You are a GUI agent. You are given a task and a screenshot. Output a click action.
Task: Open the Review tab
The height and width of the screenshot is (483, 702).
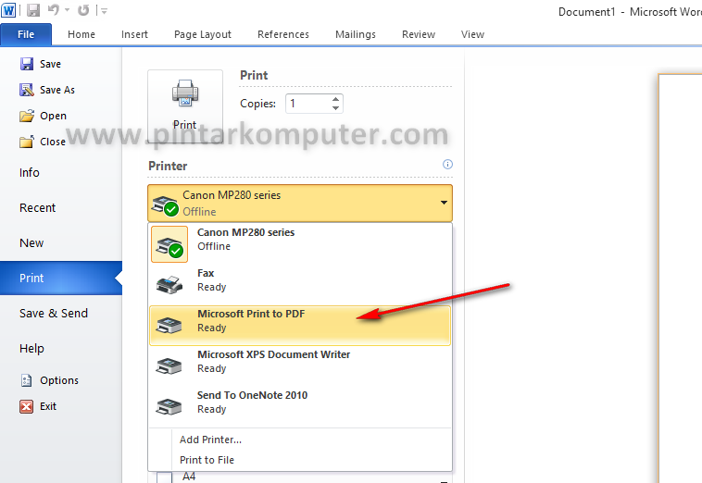[419, 34]
